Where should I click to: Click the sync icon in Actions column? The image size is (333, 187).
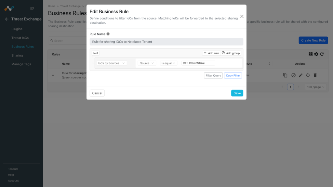[x=308, y=75]
